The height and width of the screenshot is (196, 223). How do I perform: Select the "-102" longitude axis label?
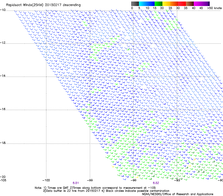click(46, 180)
